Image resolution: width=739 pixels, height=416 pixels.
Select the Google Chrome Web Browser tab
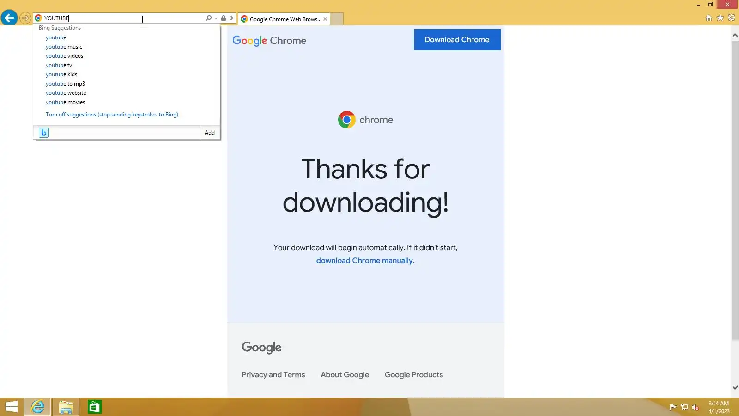[x=285, y=19]
